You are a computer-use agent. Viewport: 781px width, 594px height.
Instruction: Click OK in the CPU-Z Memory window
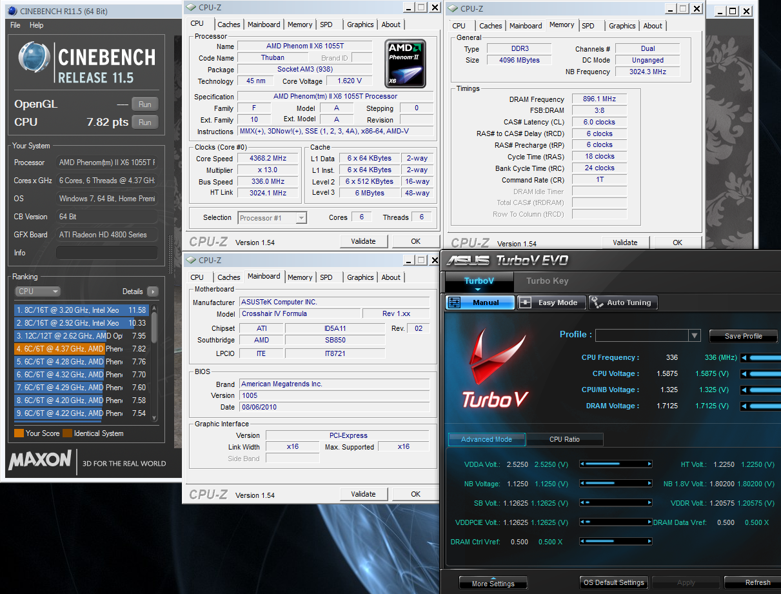click(677, 243)
